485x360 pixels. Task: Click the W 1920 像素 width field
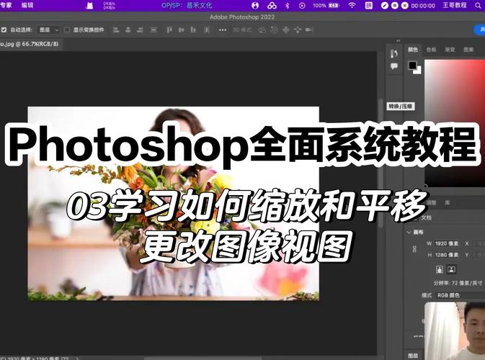[447, 243]
